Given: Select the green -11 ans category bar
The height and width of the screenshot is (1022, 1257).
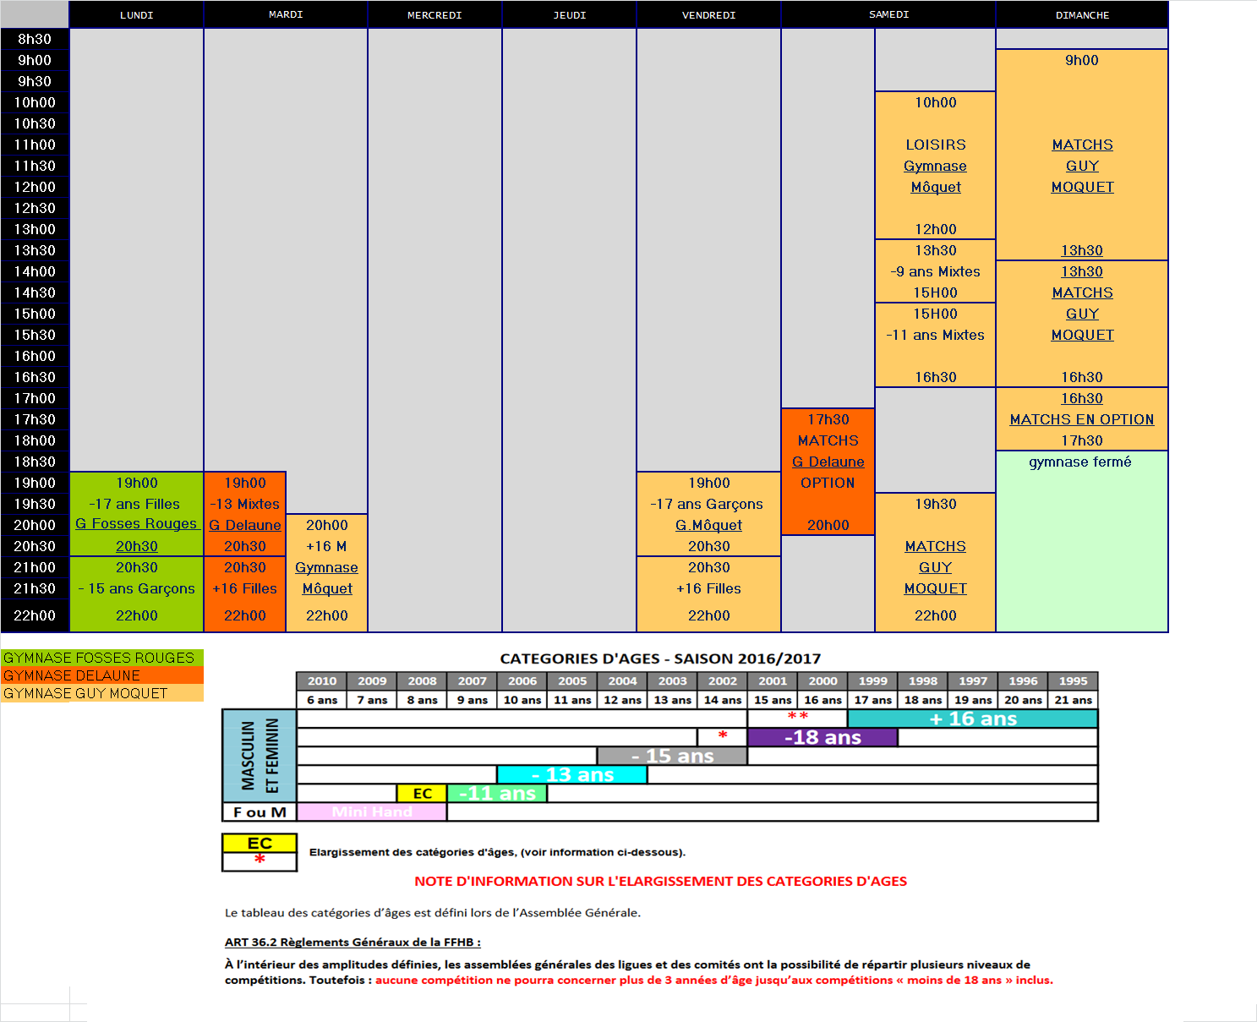Looking at the screenshot, I should 497,793.
